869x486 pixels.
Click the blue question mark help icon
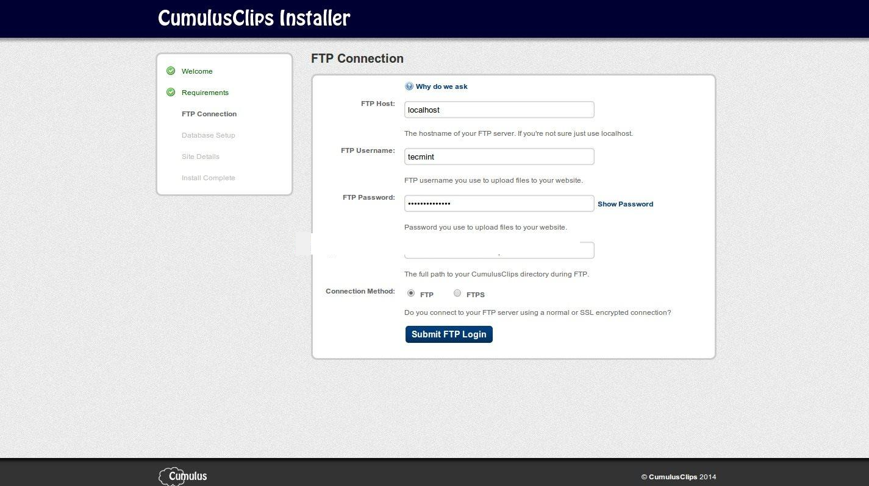pyautogui.click(x=409, y=86)
